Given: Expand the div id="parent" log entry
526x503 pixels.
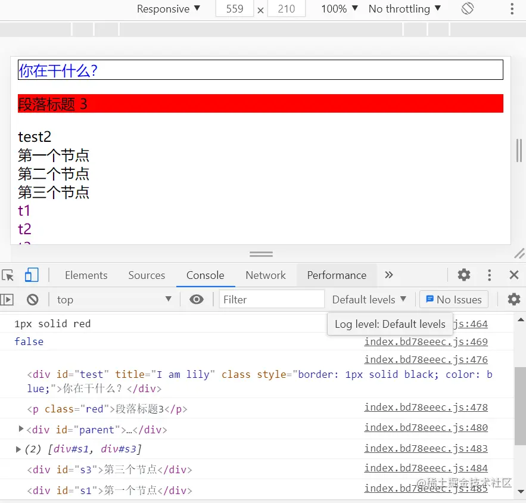Looking at the screenshot, I should [x=21, y=429].
